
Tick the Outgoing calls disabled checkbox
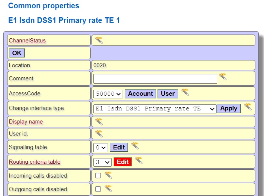pyautogui.click(x=98, y=189)
